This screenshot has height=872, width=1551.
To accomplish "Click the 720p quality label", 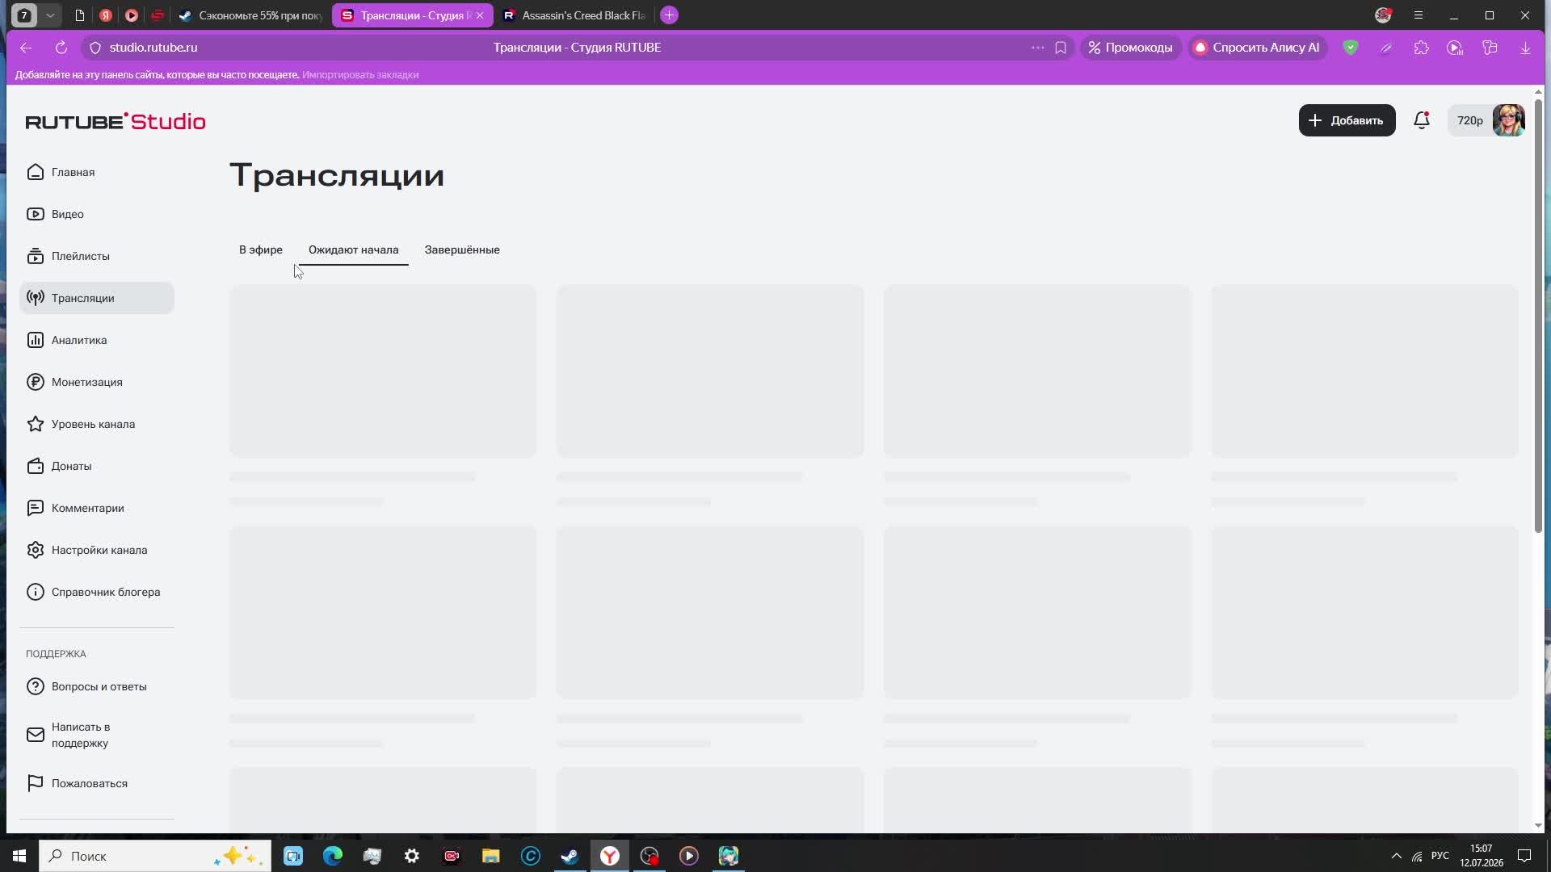I will (1469, 120).
